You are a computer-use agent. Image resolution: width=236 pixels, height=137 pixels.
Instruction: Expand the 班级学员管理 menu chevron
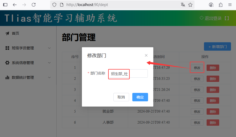click(x=49, y=48)
